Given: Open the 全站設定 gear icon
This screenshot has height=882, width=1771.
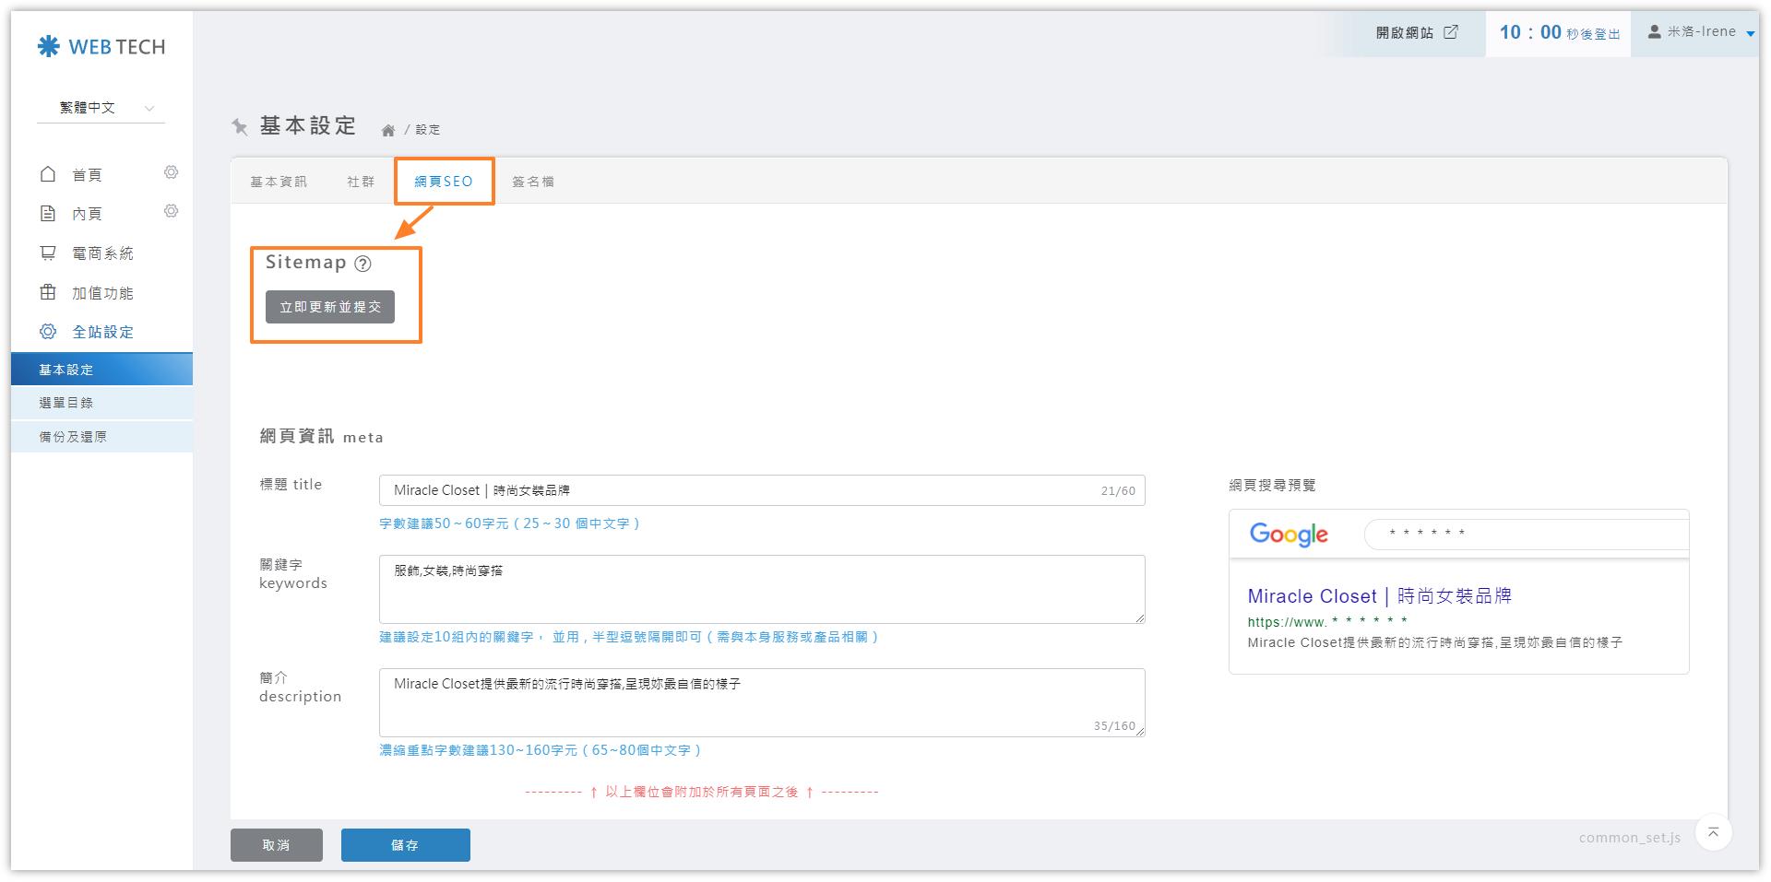Looking at the screenshot, I should click(x=50, y=332).
